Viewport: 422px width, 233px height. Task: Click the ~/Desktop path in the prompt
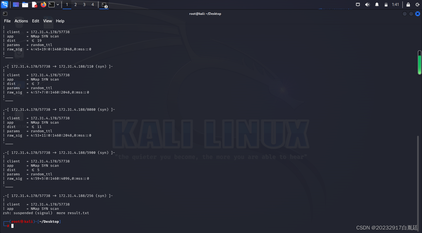[x=49, y=222]
